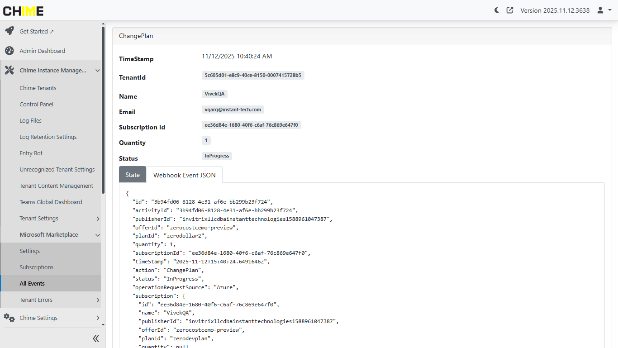Select All Events menu item
Screen dimensions: 618x348
(x=32, y=283)
